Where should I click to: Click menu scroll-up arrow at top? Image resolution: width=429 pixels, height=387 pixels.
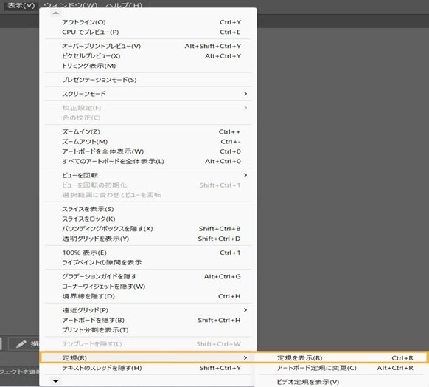click(55, 13)
